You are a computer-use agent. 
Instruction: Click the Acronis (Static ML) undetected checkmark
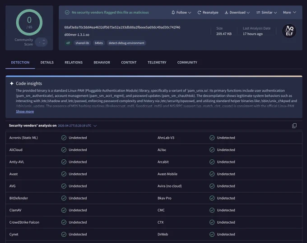coord(64,138)
